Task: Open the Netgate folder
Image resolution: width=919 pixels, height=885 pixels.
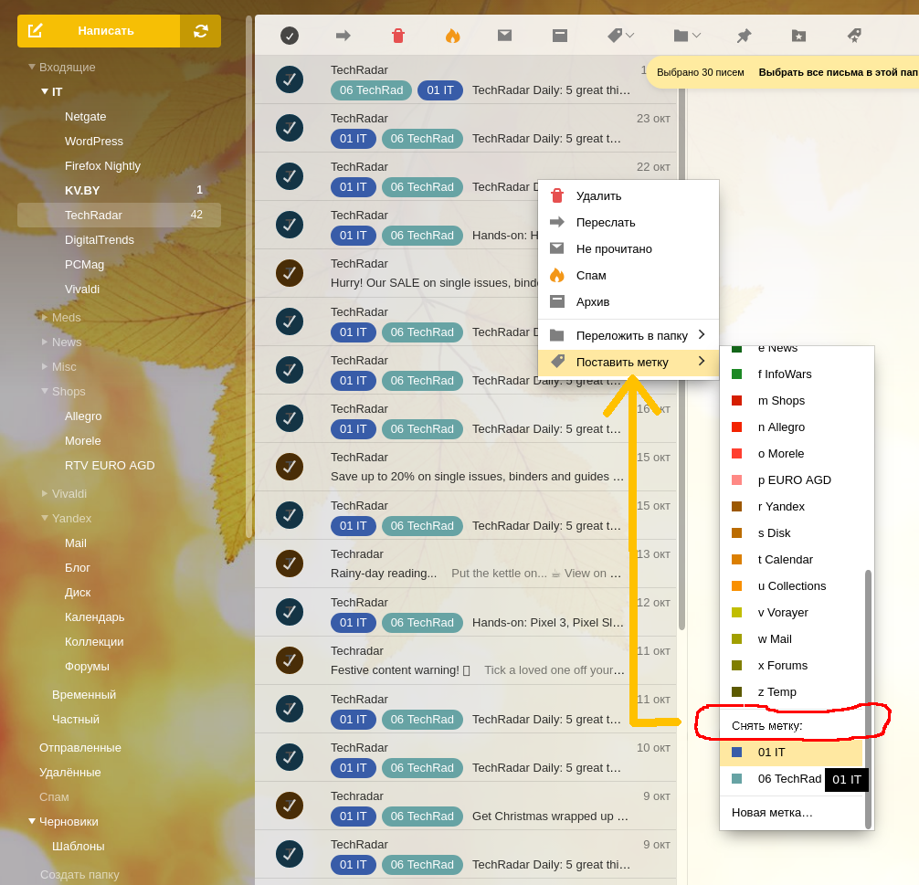Action: point(86,117)
